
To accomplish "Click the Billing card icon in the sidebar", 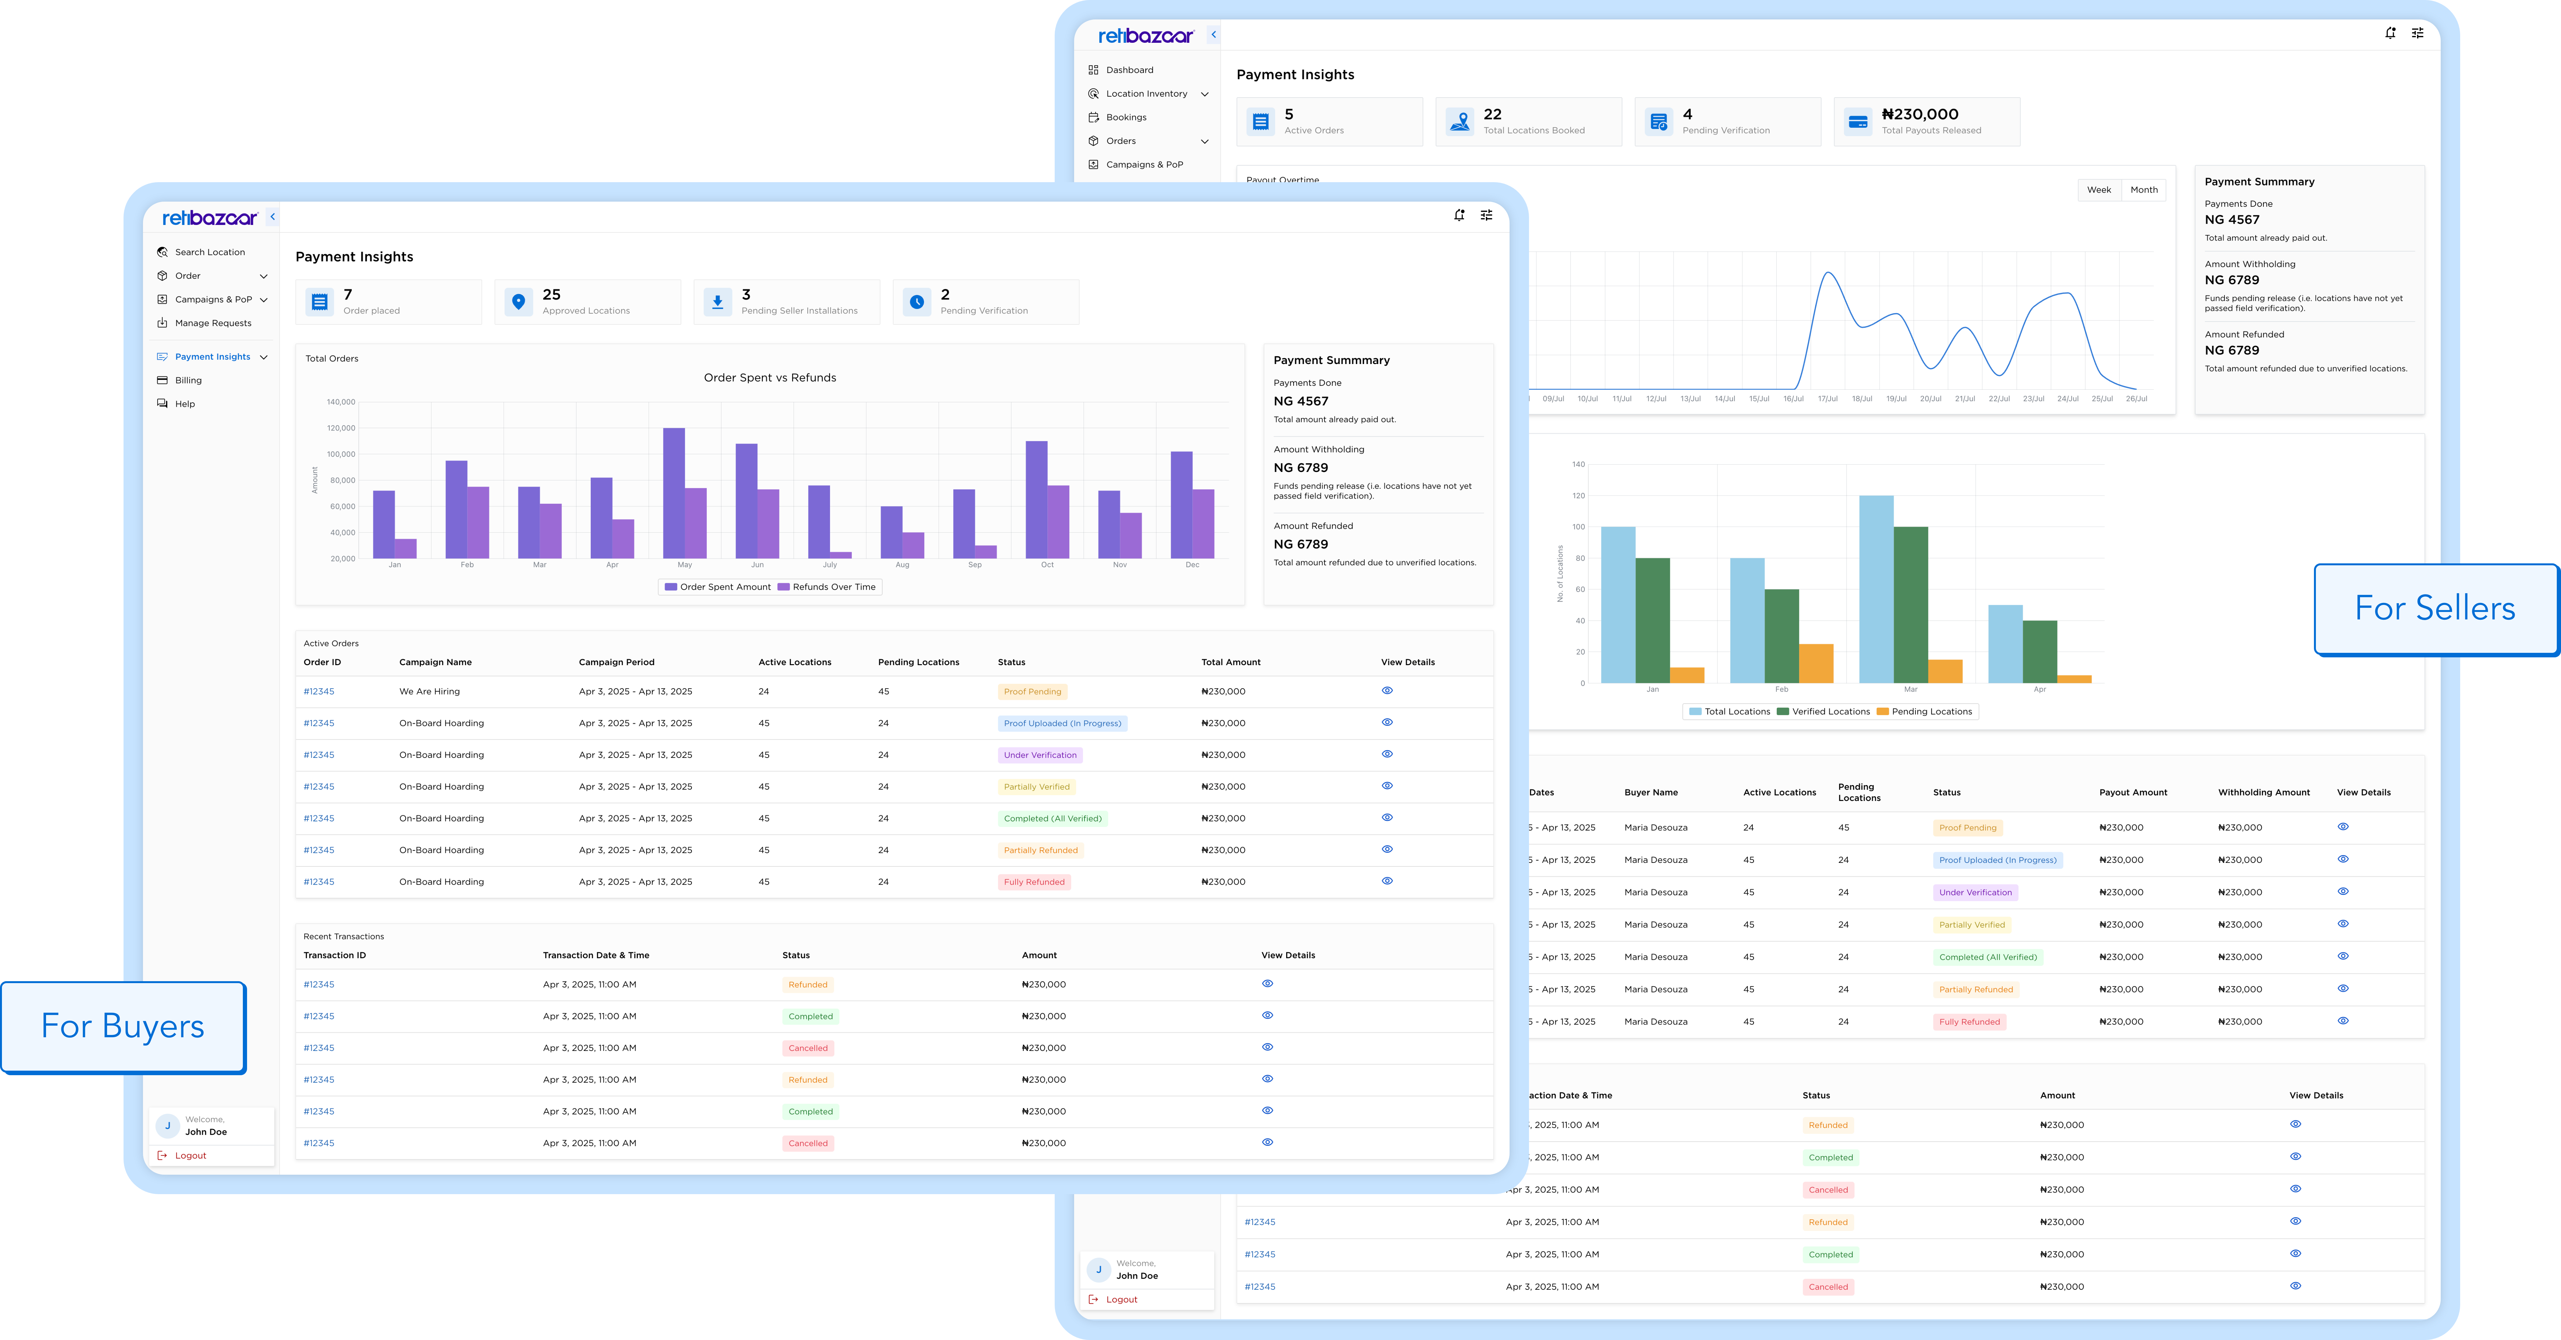I will (162, 380).
